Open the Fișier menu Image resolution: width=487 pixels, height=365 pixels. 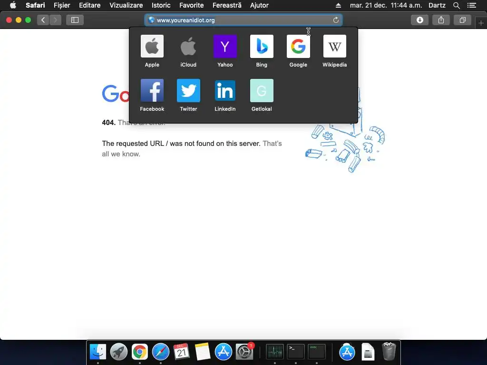tap(62, 5)
